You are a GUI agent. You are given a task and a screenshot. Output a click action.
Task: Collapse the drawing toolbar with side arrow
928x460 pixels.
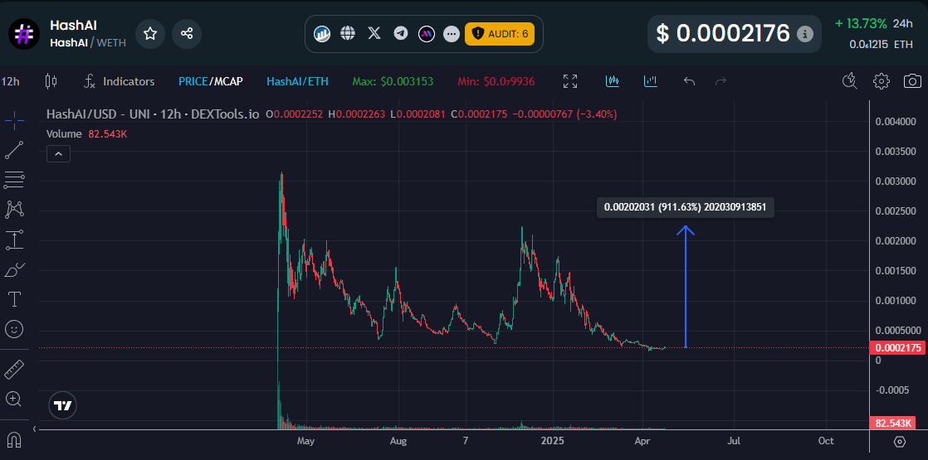coord(34,428)
